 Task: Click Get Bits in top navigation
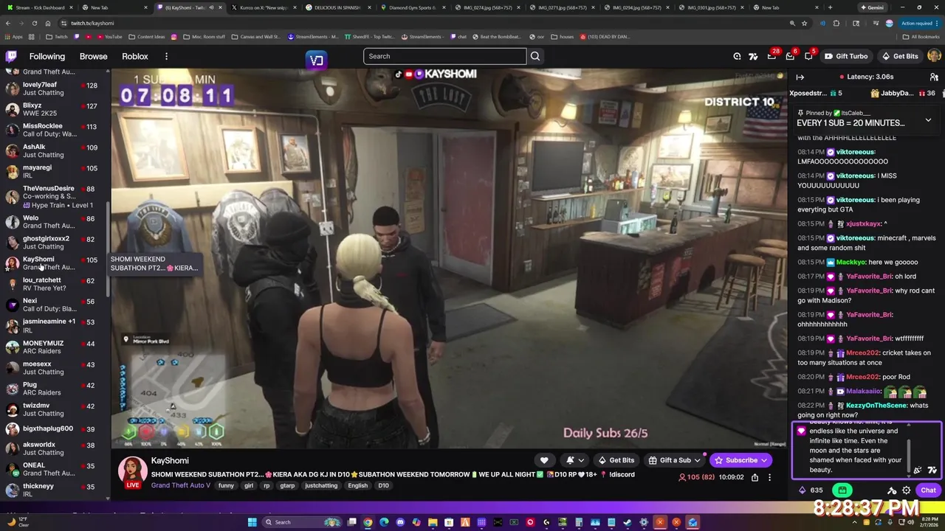(x=900, y=56)
